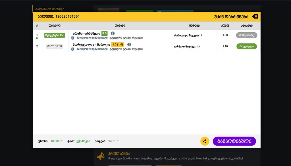Click coefficient 1.30 value
The image size is (291, 166).
225,35
